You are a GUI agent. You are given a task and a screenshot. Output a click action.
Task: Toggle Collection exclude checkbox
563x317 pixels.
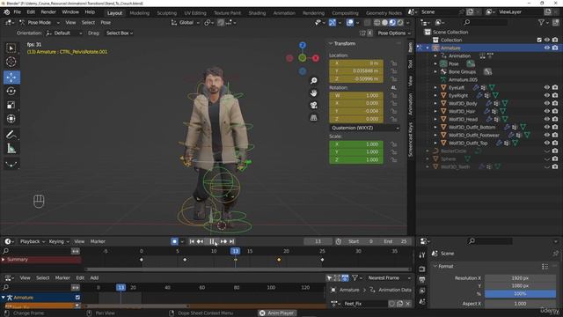click(539, 40)
